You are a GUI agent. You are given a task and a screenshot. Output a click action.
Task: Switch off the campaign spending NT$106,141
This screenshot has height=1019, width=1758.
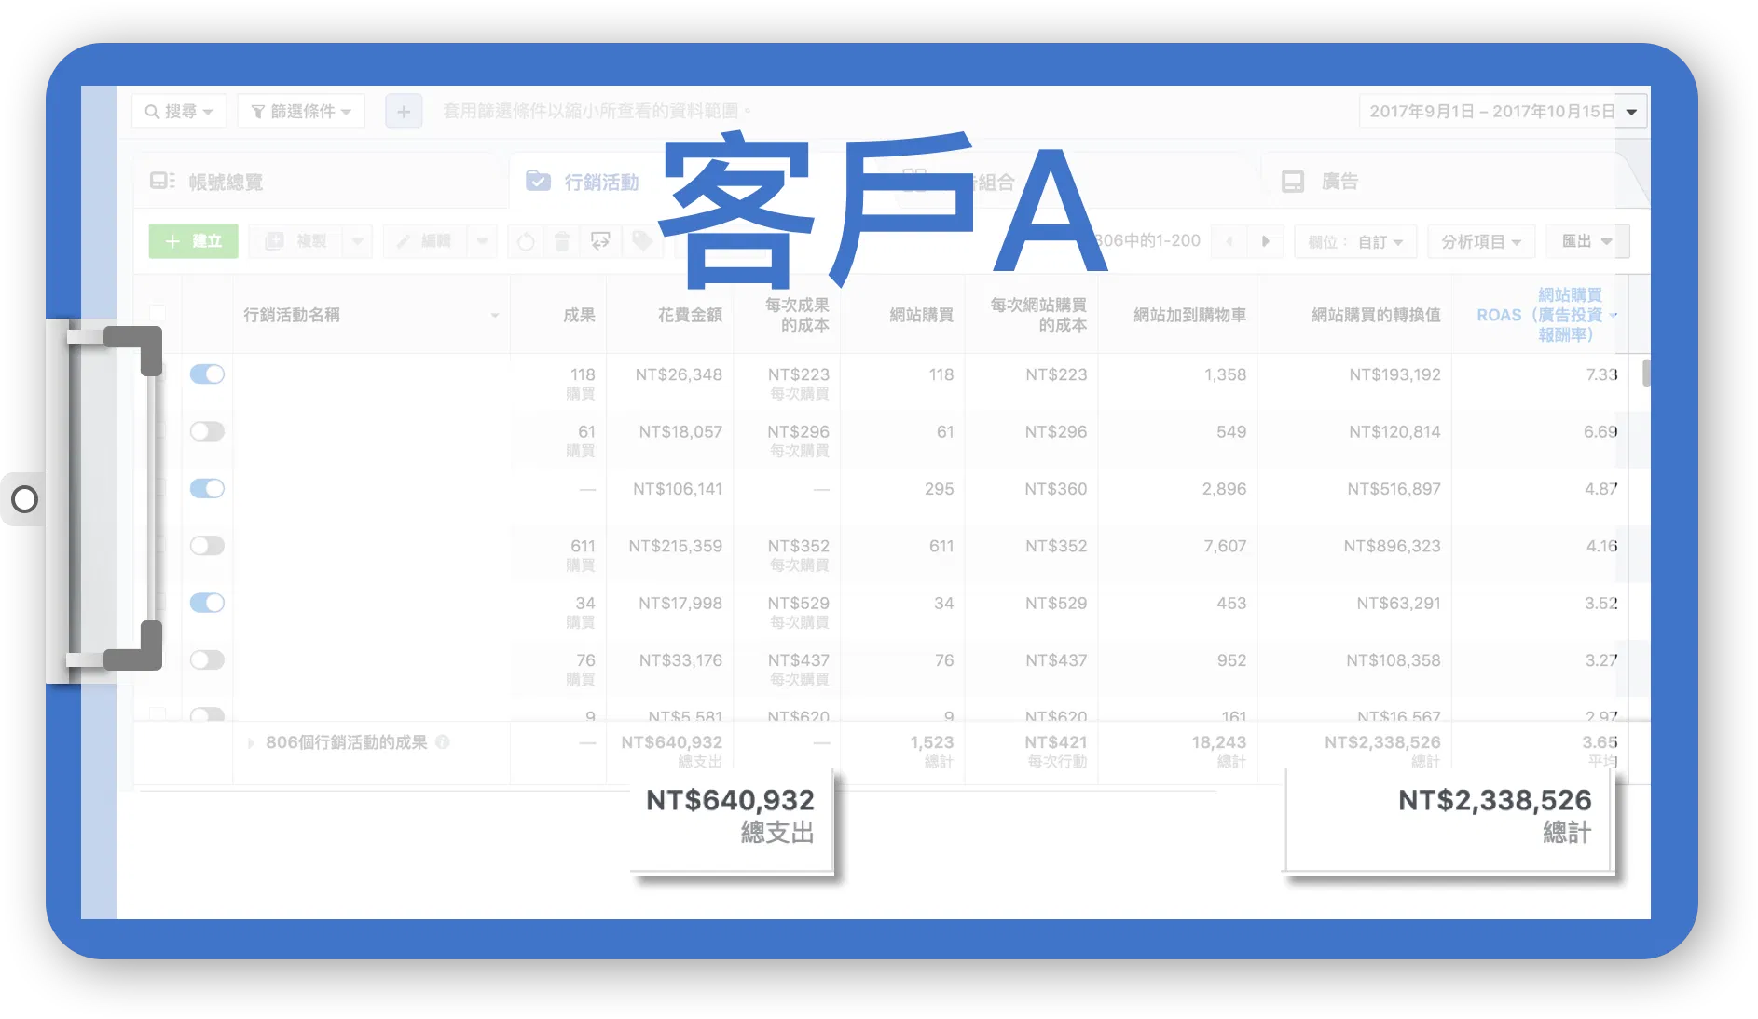(x=207, y=489)
